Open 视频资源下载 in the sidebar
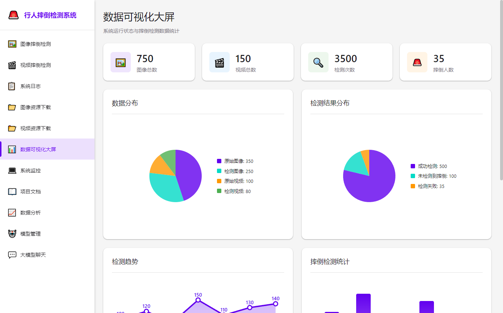This screenshot has width=503, height=313. point(47,128)
